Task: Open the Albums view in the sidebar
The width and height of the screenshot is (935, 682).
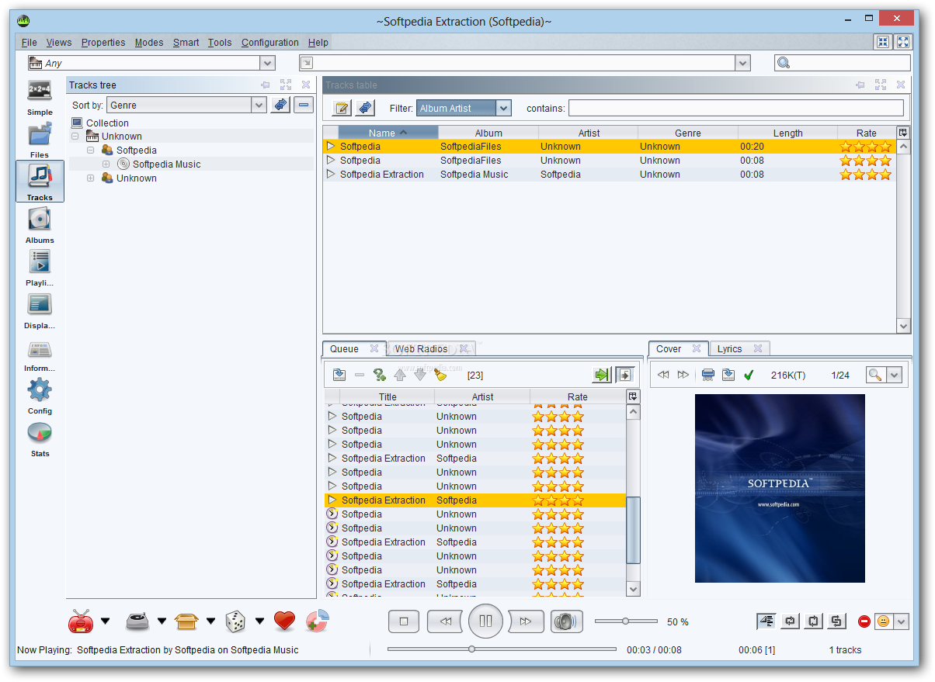Action: pyautogui.click(x=40, y=225)
